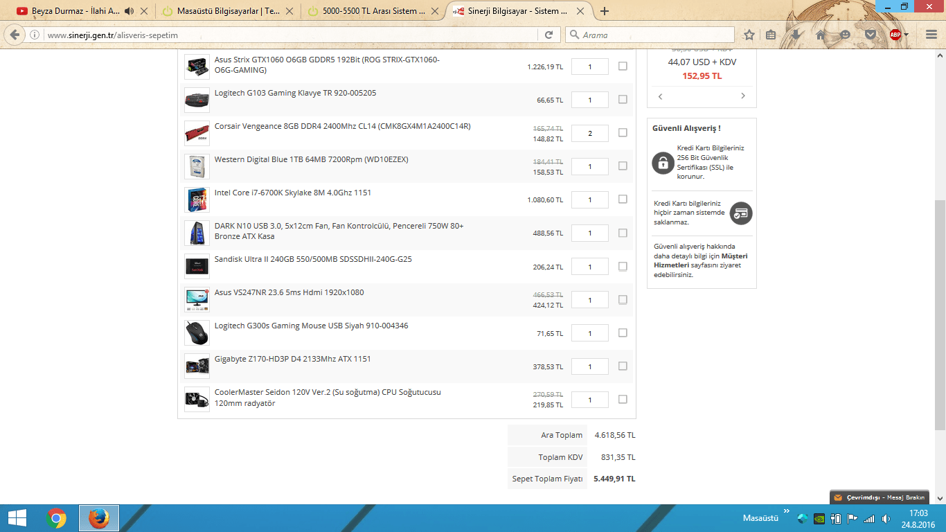Click the smiley face toolbar icon
The image size is (946, 532).
click(x=846, y=35)
